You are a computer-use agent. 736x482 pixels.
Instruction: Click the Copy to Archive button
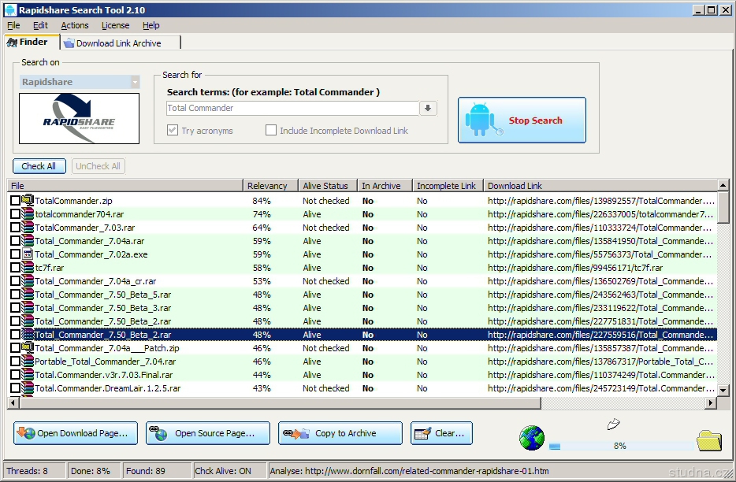point(340,433)
